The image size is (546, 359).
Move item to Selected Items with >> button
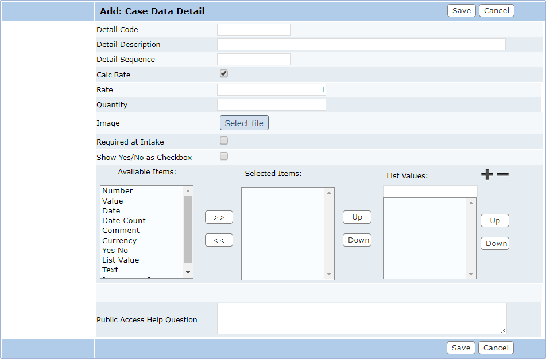(x=219, y=217)
